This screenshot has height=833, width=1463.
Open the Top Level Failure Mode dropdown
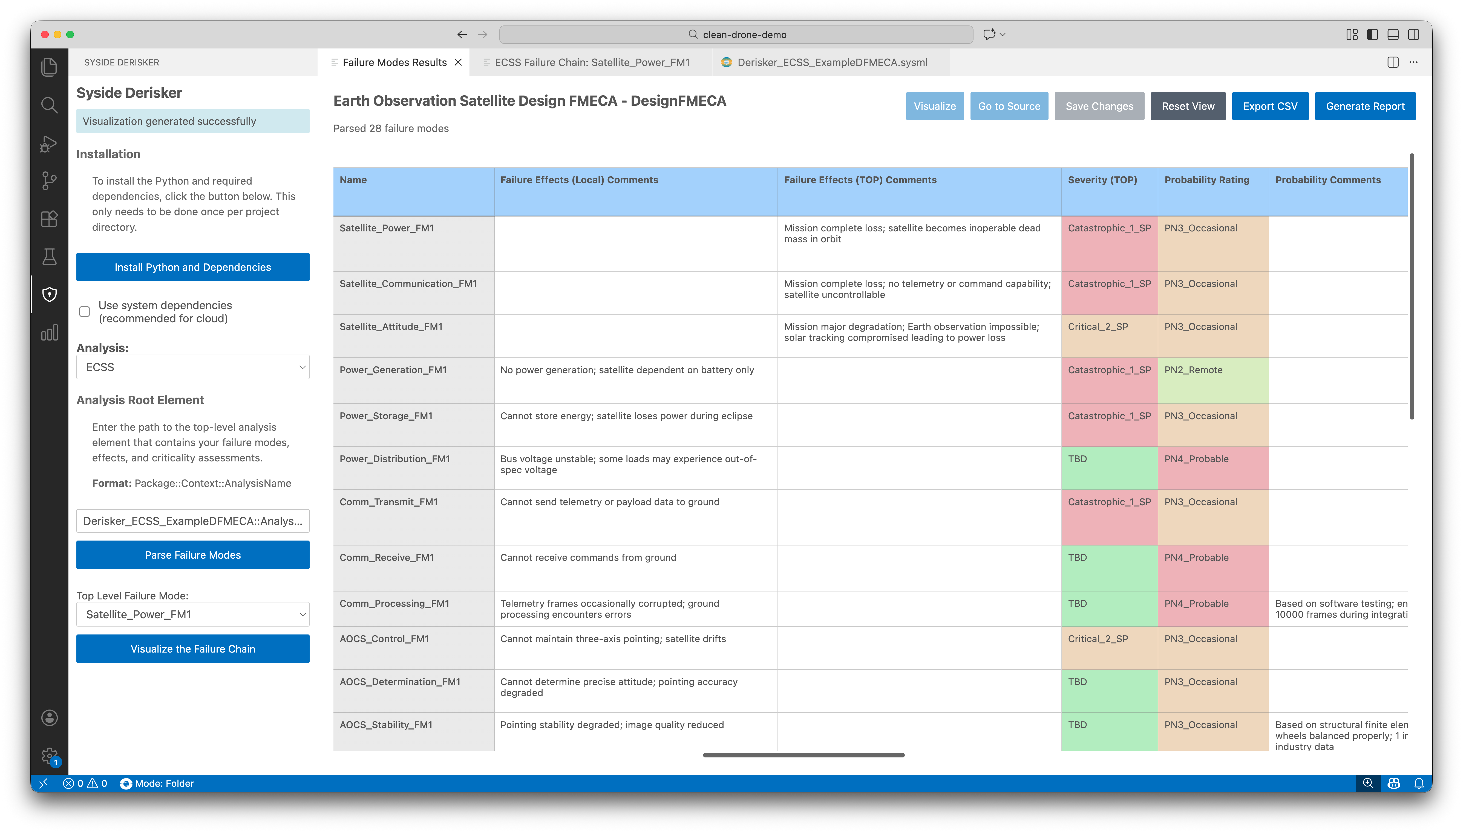193,614
